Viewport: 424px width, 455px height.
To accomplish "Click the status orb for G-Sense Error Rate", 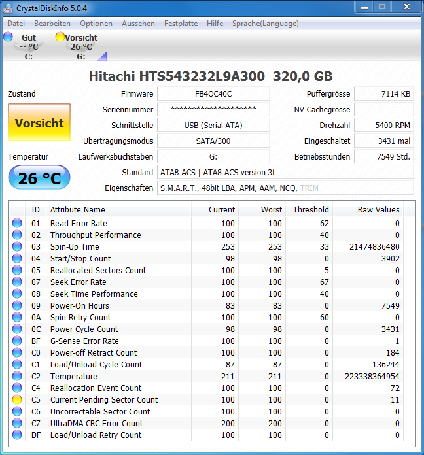I will [x=17, y=341].
